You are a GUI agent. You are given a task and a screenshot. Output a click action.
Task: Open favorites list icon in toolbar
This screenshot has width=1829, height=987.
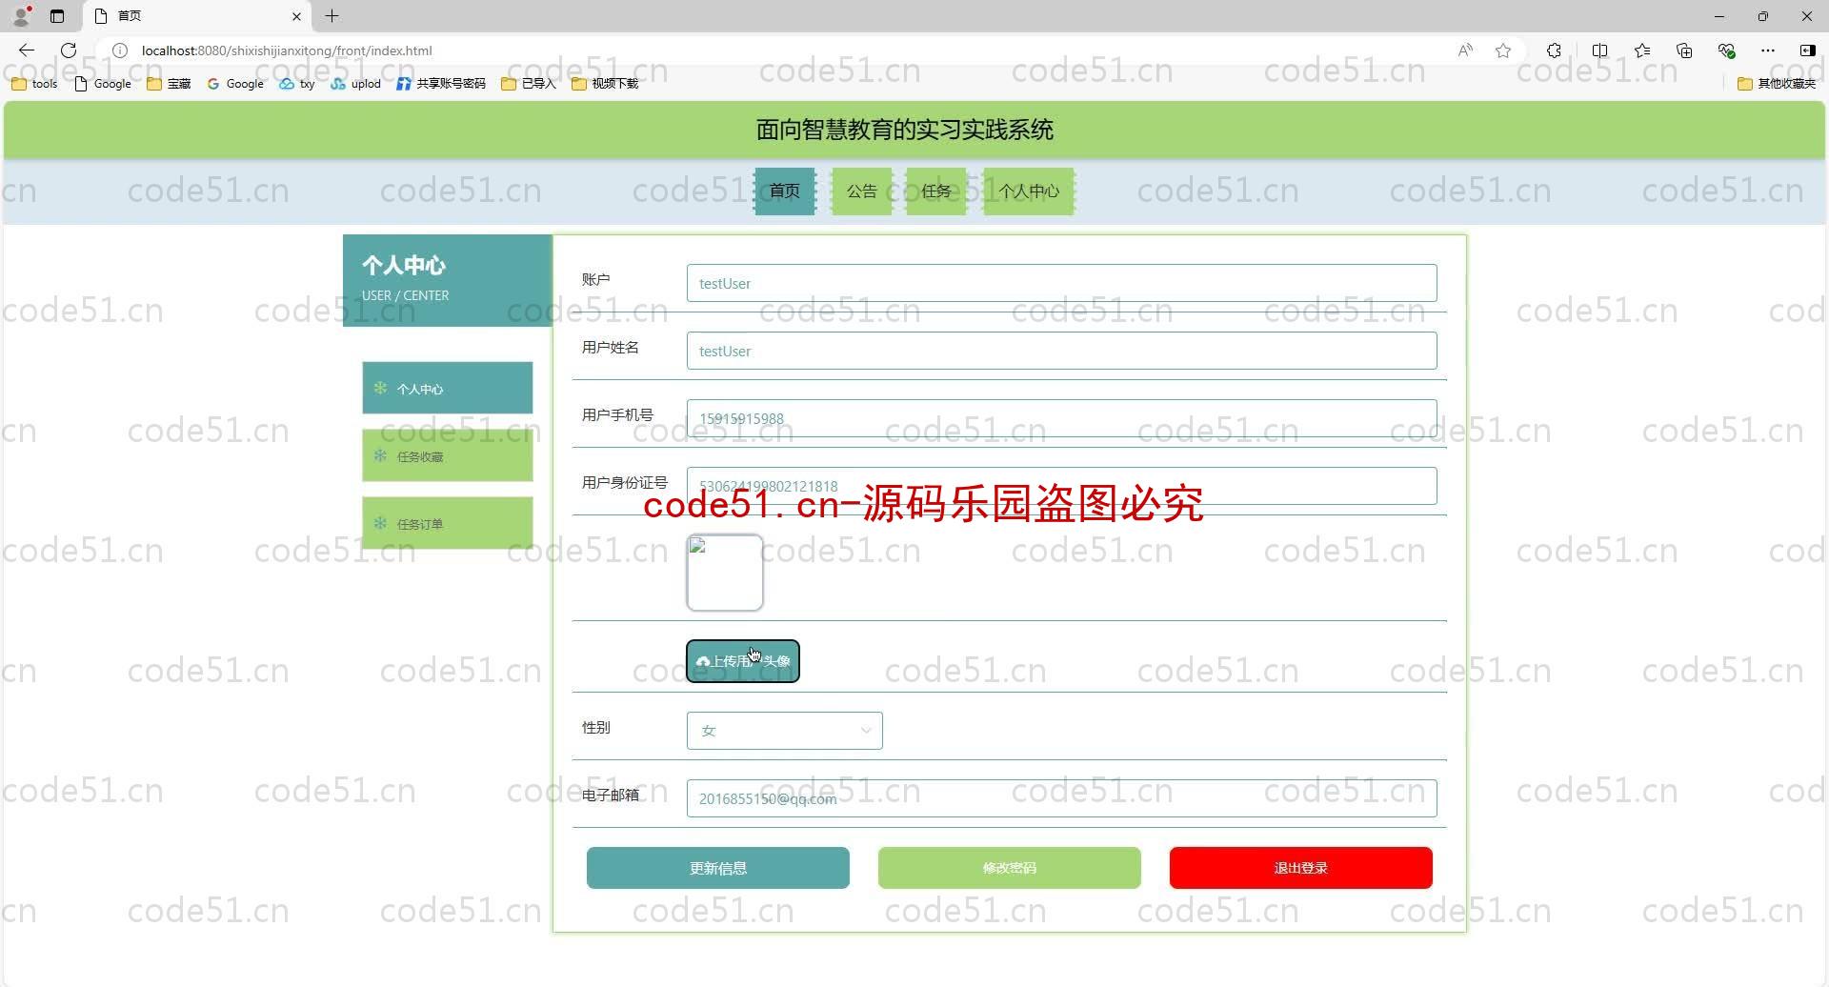click(1642, 50)
